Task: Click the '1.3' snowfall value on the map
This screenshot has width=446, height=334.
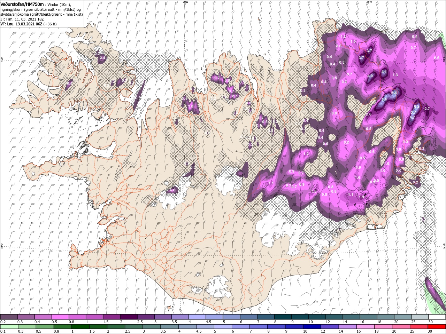Action: tap(395, 75)
